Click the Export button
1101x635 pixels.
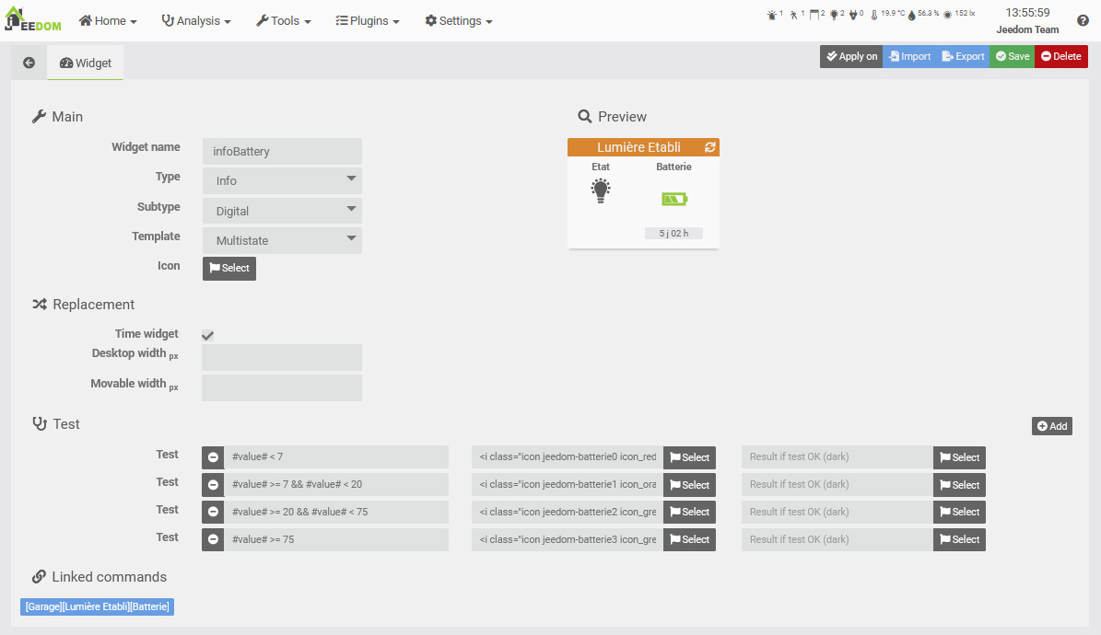963,56
